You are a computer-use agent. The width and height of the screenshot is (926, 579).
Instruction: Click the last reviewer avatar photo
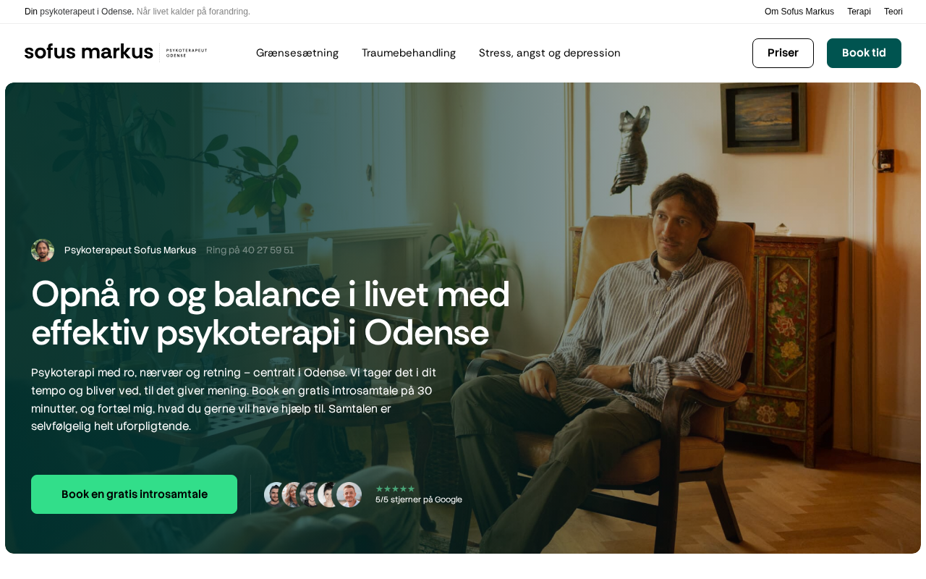coord(349,494)
